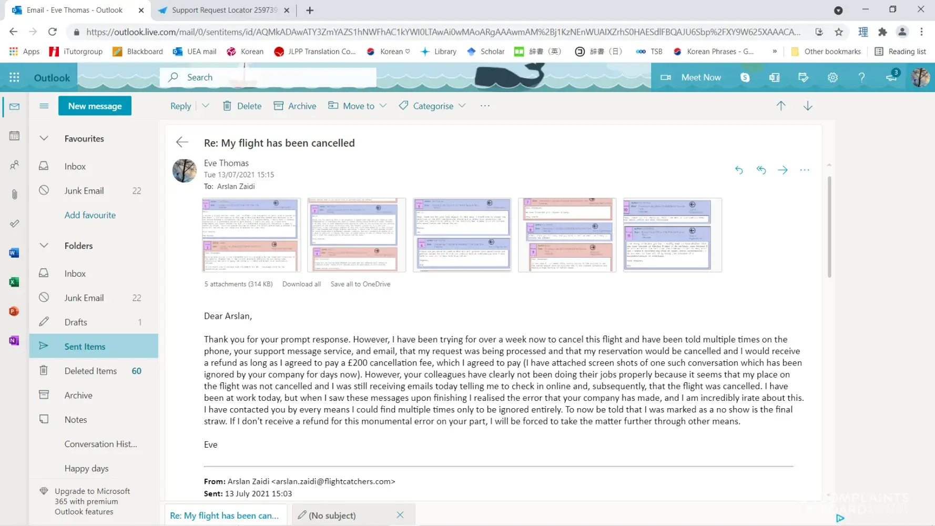The image size is (935, 526).
Task: Toggle the folder pane hamburger menu
Action: [44, 106]
